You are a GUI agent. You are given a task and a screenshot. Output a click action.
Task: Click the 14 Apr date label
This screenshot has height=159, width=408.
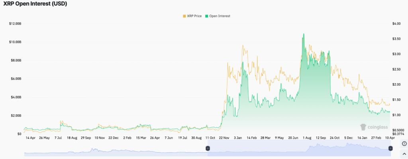[31, 138]
